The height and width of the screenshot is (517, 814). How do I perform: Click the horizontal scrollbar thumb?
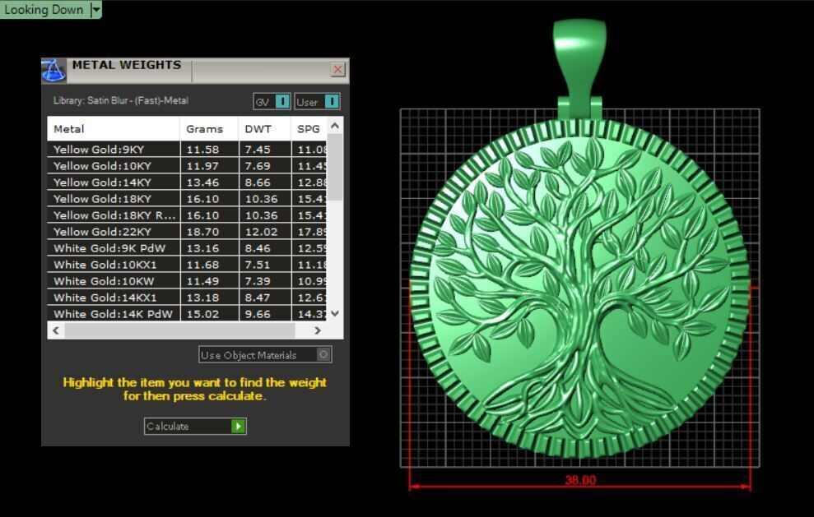pos(179,330)
